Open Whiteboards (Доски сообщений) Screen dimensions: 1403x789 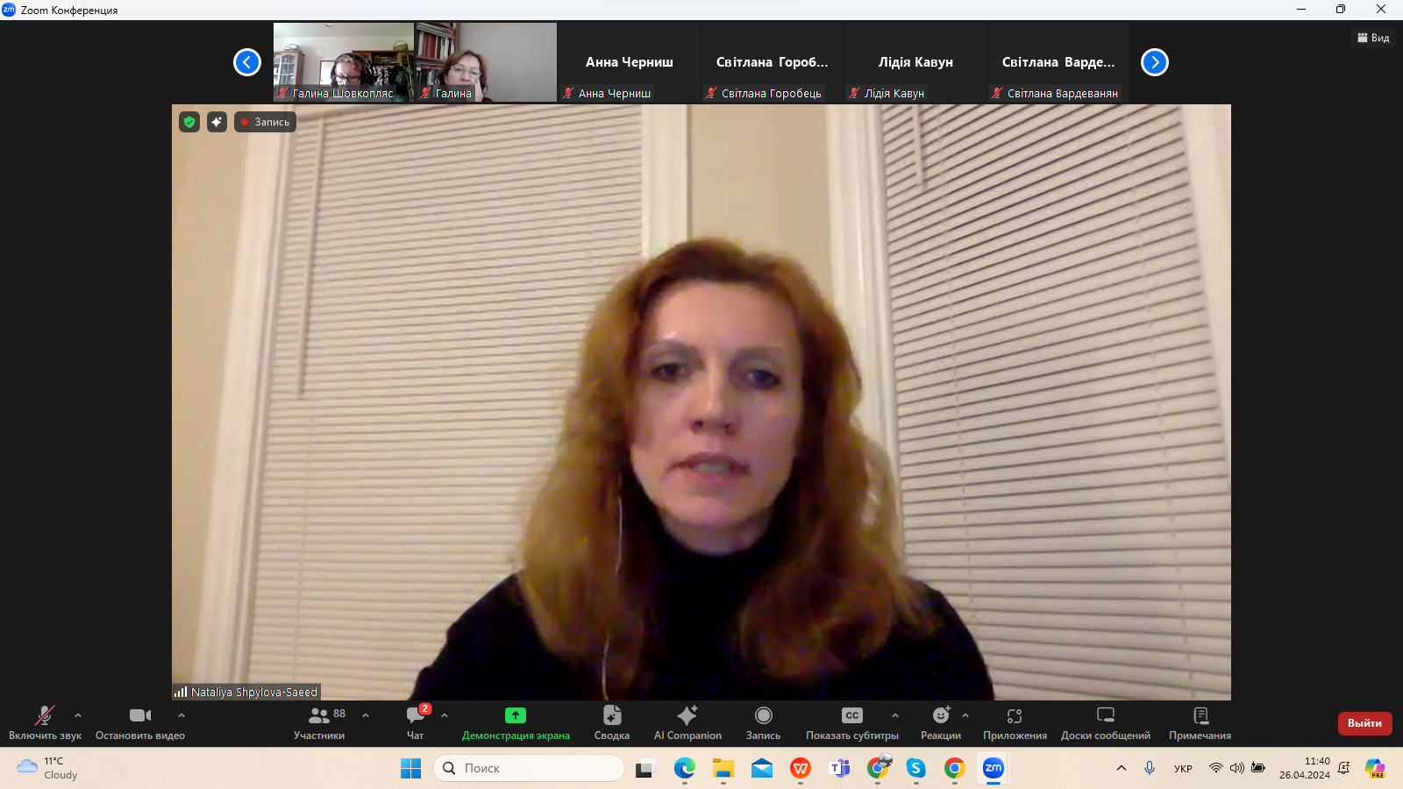[x=1105, y=722]
